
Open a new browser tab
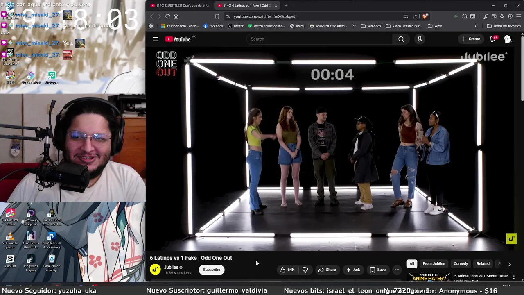286,5
